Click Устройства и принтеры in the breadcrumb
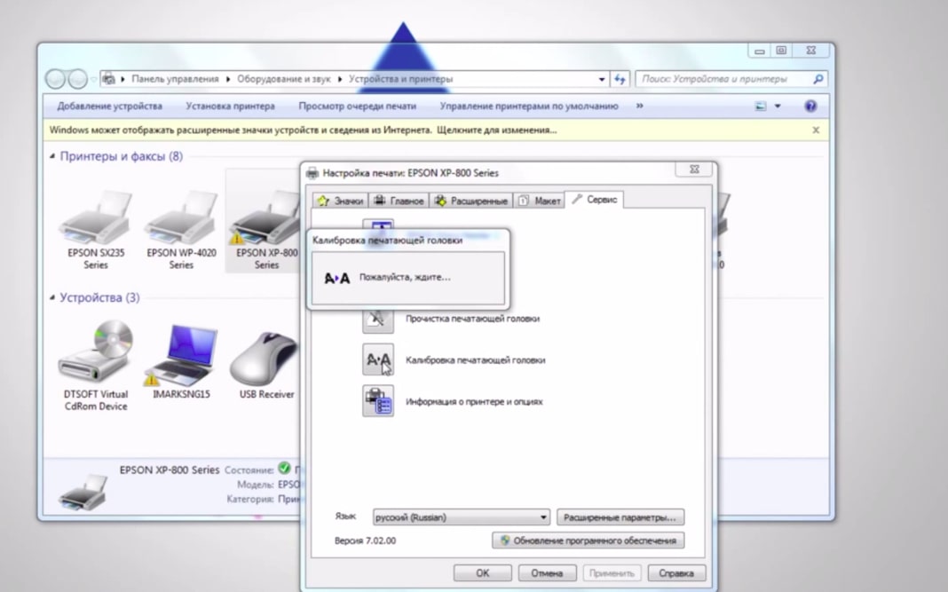The width and height of the screenshot is (948, 592). (x=400, y=79)
